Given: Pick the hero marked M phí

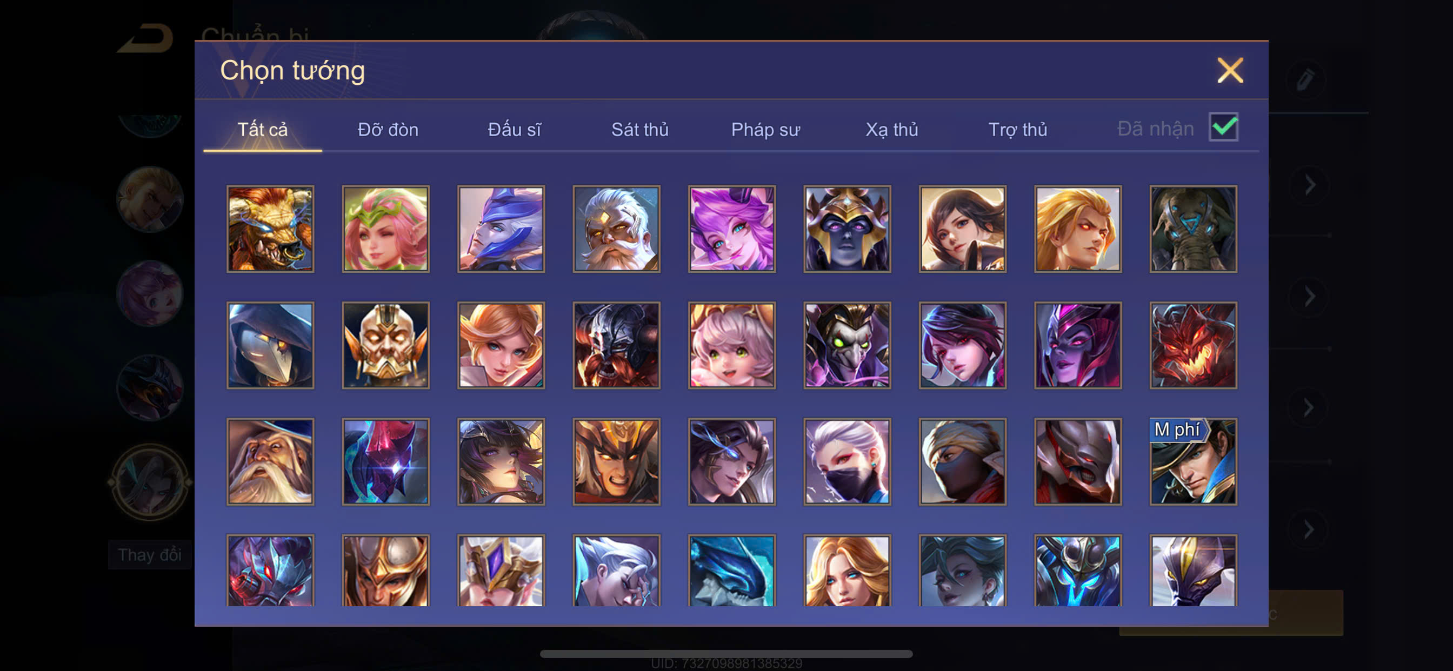Looking at the screenshot, I should pyautogui.click(x=1193, y=461).
